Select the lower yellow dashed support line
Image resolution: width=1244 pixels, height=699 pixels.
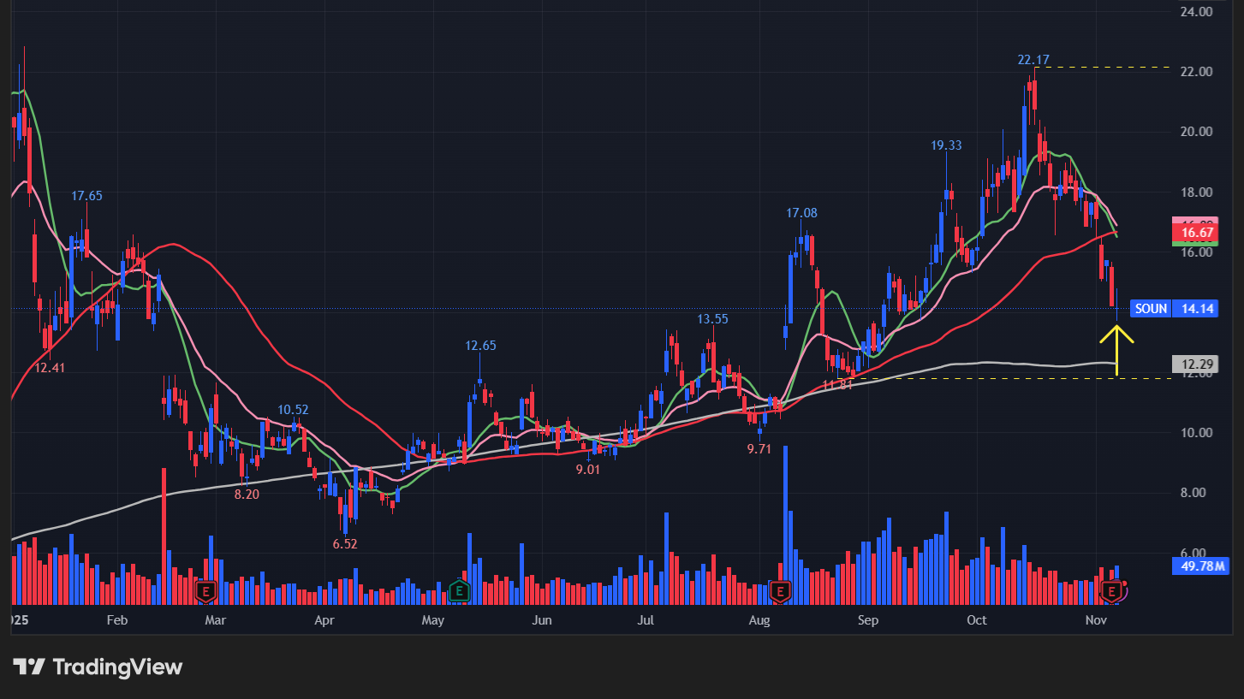tap(1027, 378)
